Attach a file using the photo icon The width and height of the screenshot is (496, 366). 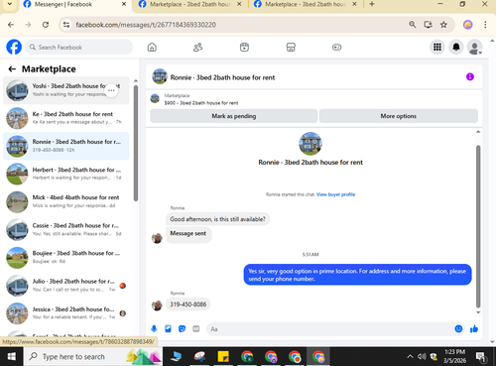pos(168,328)
